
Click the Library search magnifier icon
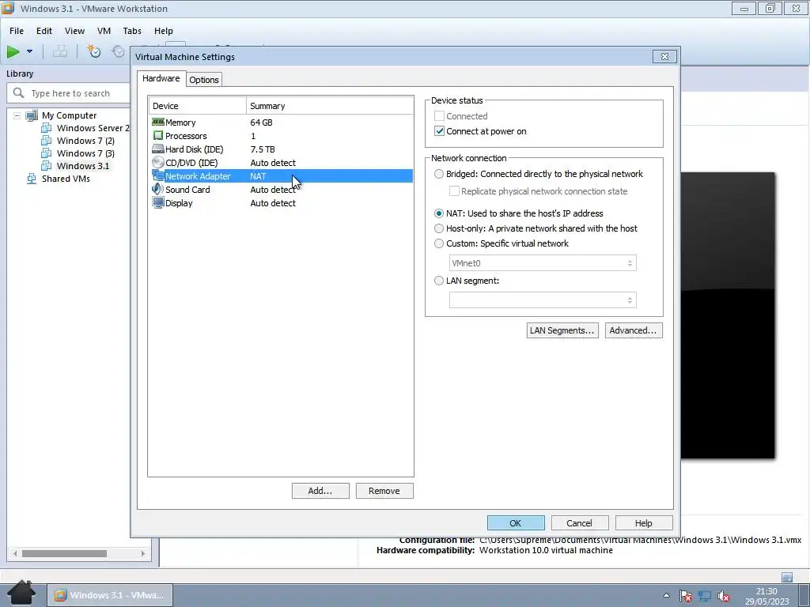click(x=19, y=93)
